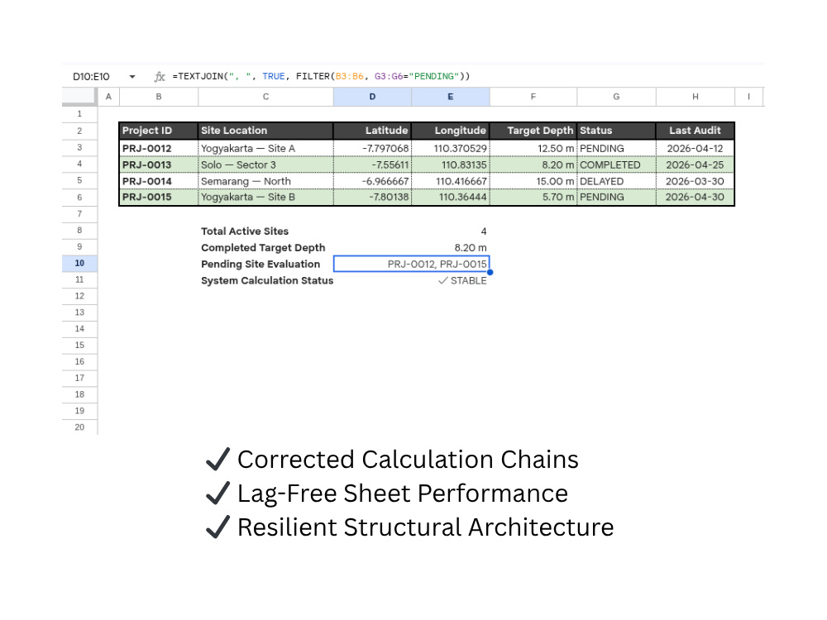Select the DELAYED status cell
Screen dimensions: 827x620
coord(617,181)
